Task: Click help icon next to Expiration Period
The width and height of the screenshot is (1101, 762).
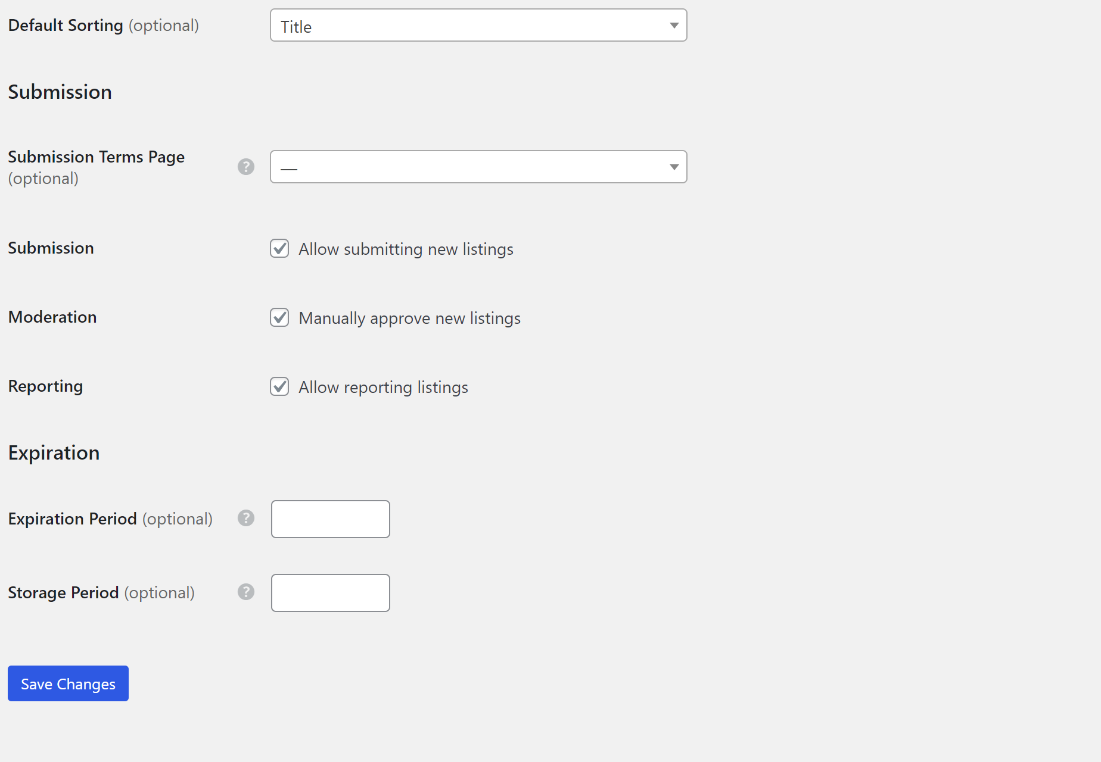Action: pyautogui.click(x=246, y=518)
